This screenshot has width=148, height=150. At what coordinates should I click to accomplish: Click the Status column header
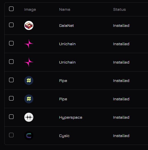tap(119, 10)
